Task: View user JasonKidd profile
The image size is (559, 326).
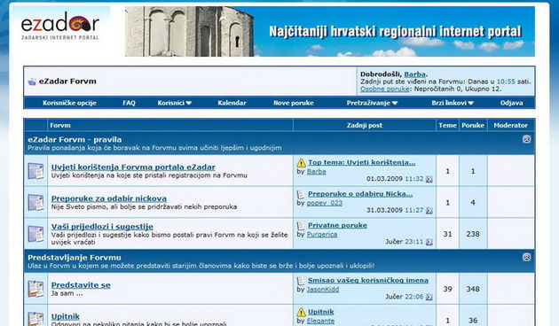Action: pyautogui.click(x=323, y=290)
